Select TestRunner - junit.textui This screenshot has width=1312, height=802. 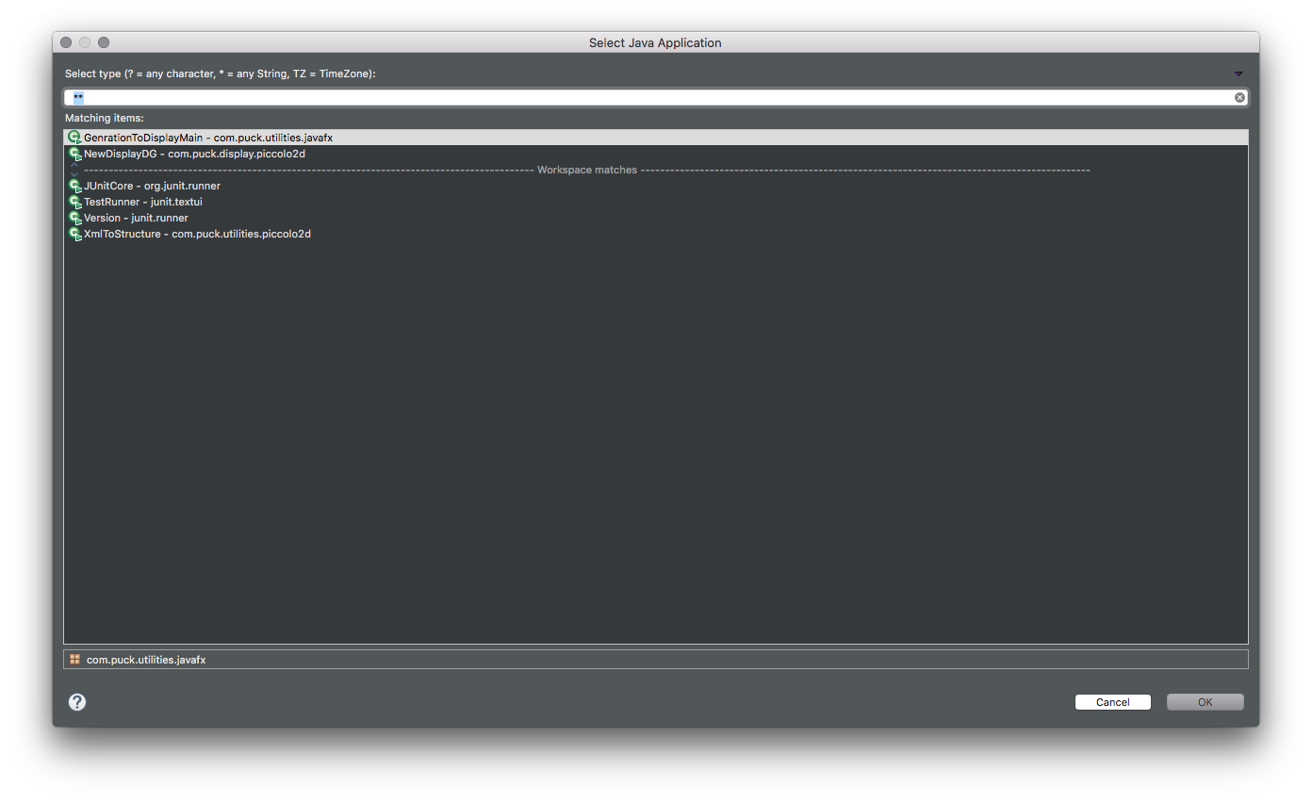click(x=656, y=202)
